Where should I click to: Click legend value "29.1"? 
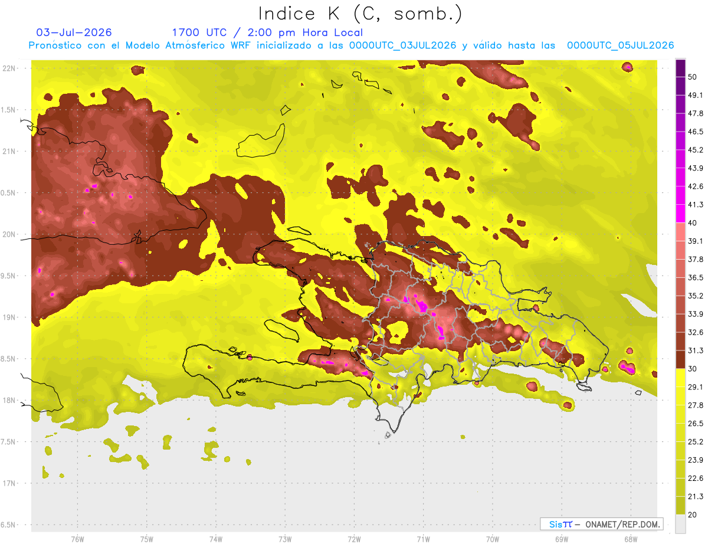pos(695,387)
